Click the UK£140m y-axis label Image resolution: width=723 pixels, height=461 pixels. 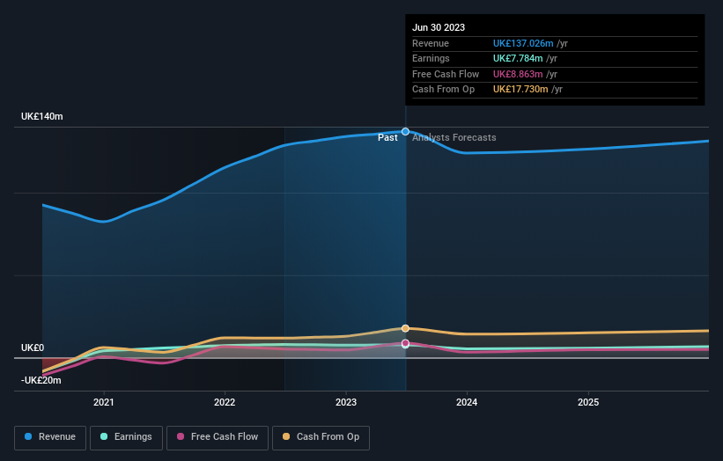[x=42, y=116]
